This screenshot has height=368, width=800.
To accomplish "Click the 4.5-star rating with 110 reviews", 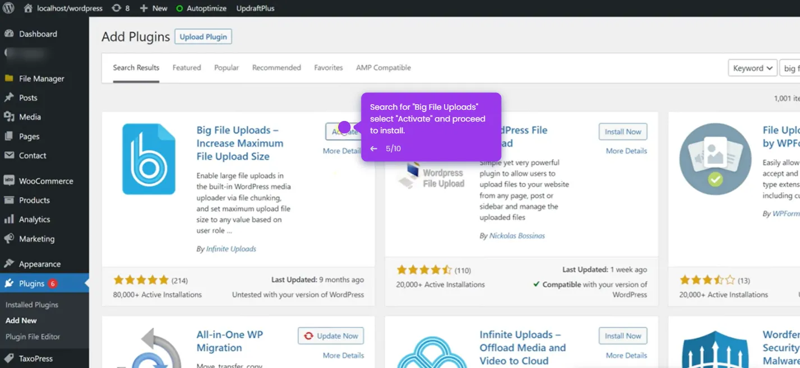I will pos(424,270).
